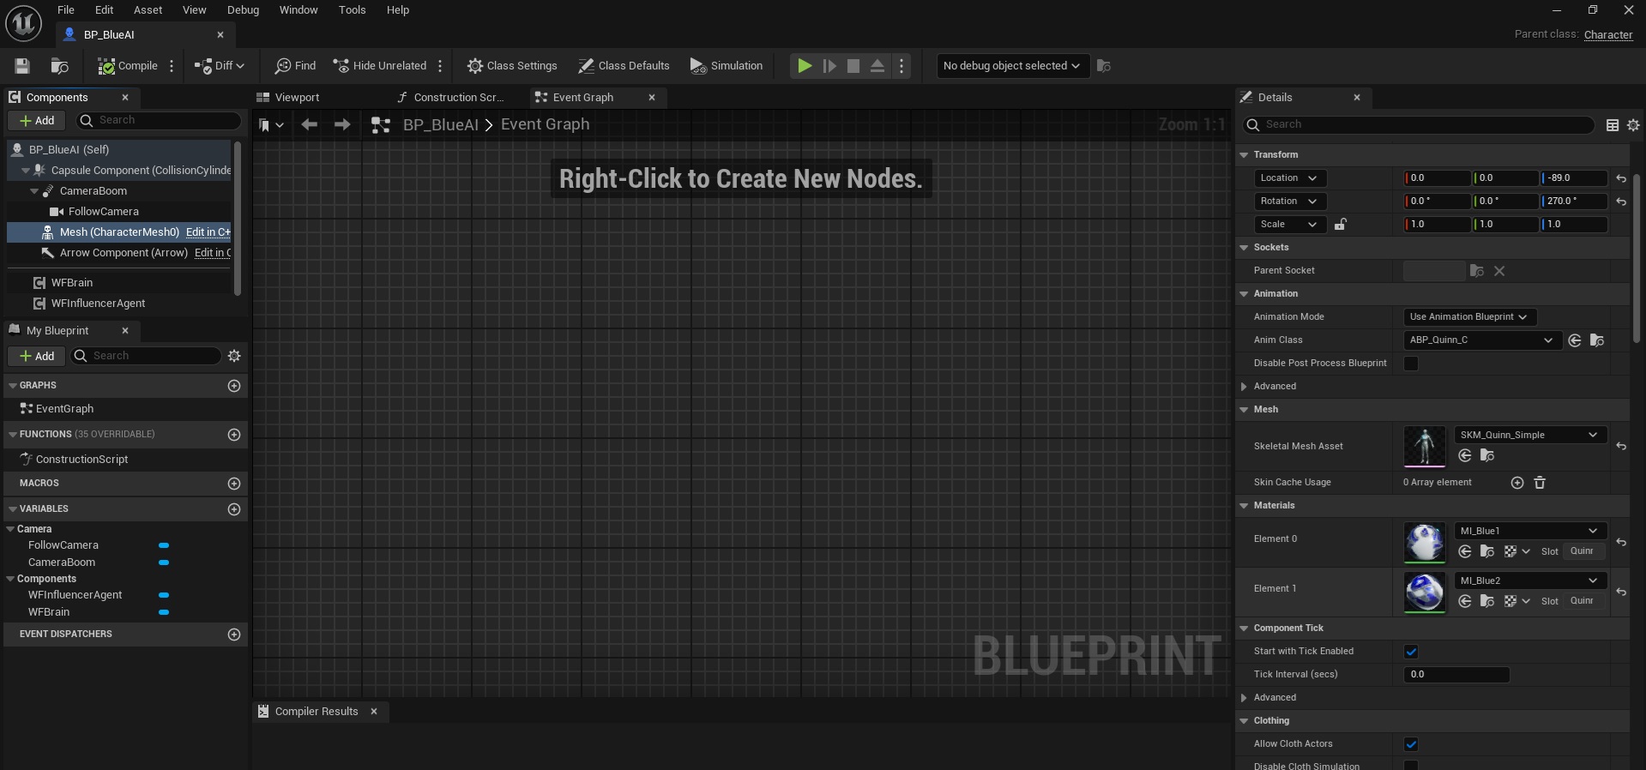Click the Compile blueprint icon
Screen dimensions: 1646x770
[x=106, y=66]
